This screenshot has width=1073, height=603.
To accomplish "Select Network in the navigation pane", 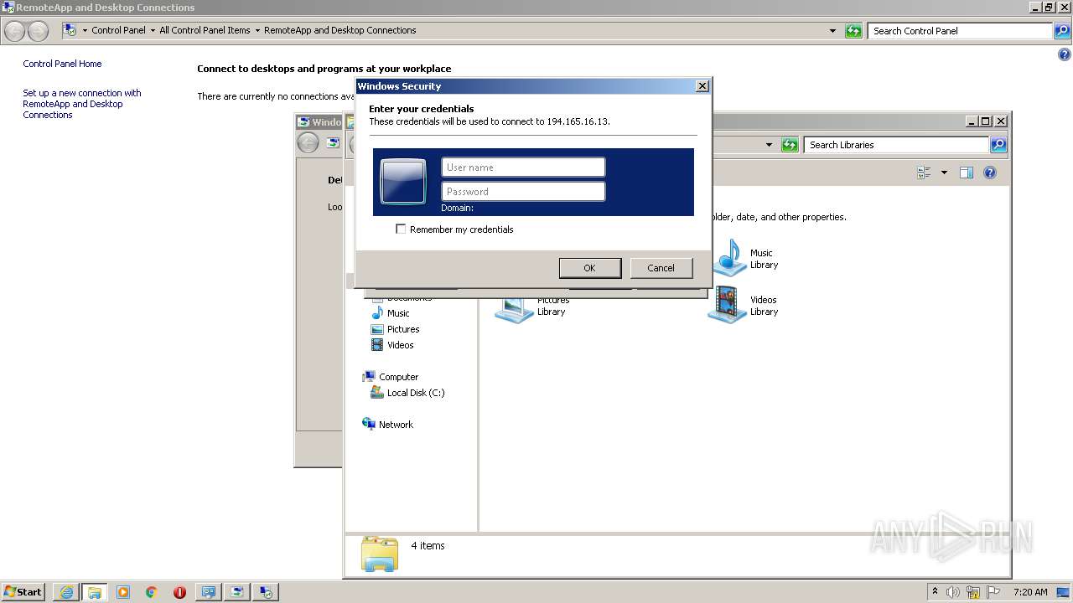I will point(388,425).
